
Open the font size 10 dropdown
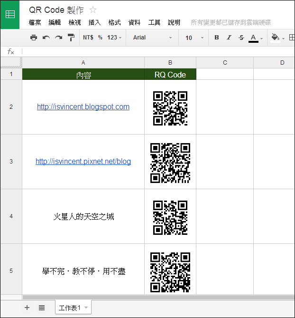click(x=194, y=38)
